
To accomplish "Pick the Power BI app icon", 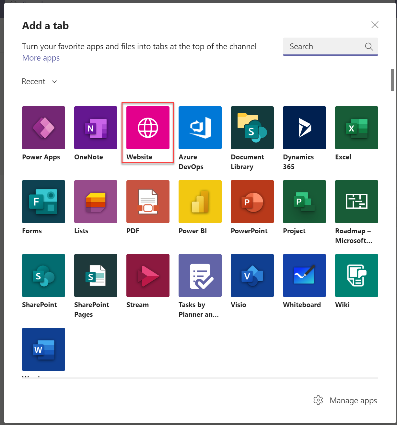I will click(x=200, y=202).
